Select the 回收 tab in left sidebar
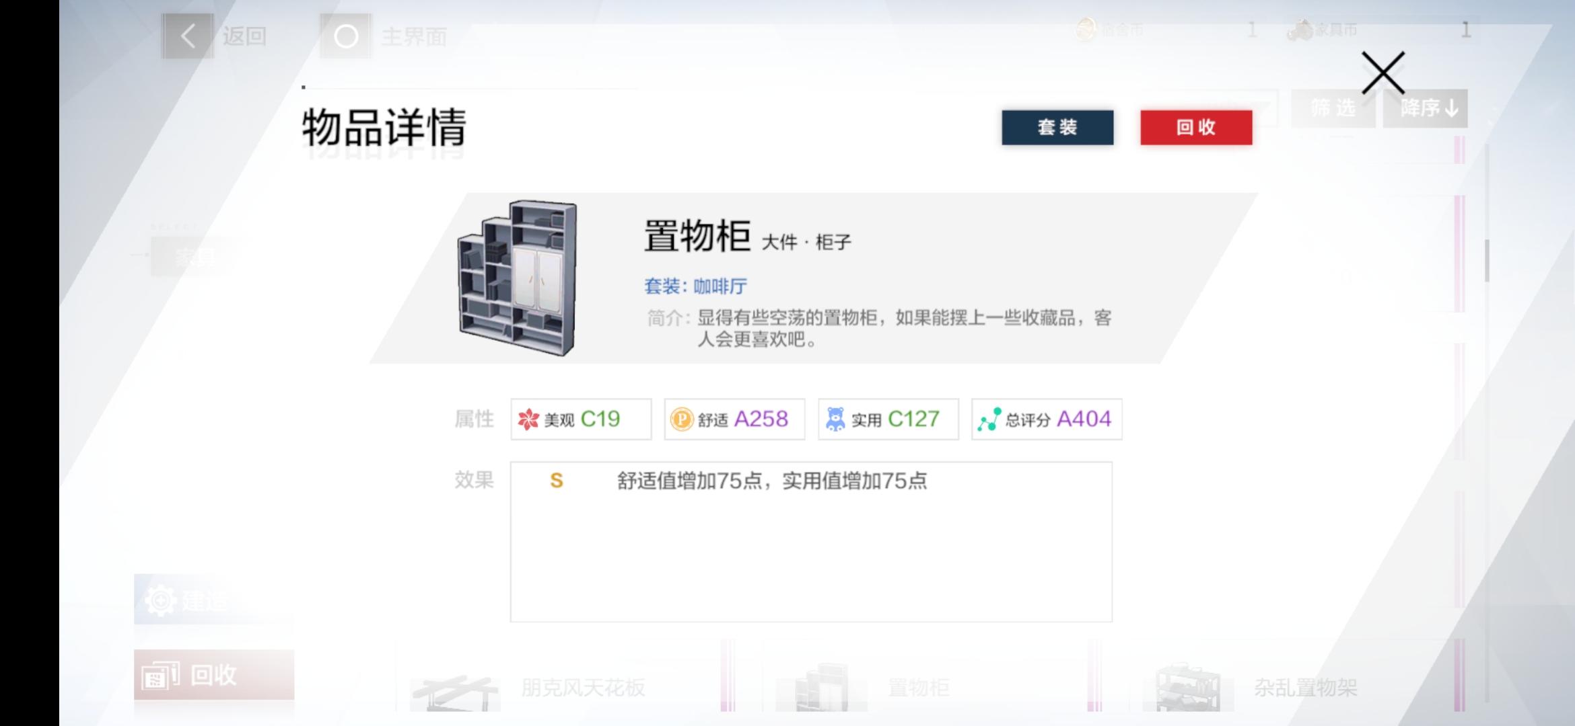The width and height of the screenshot is (1575, 726). 214,675
